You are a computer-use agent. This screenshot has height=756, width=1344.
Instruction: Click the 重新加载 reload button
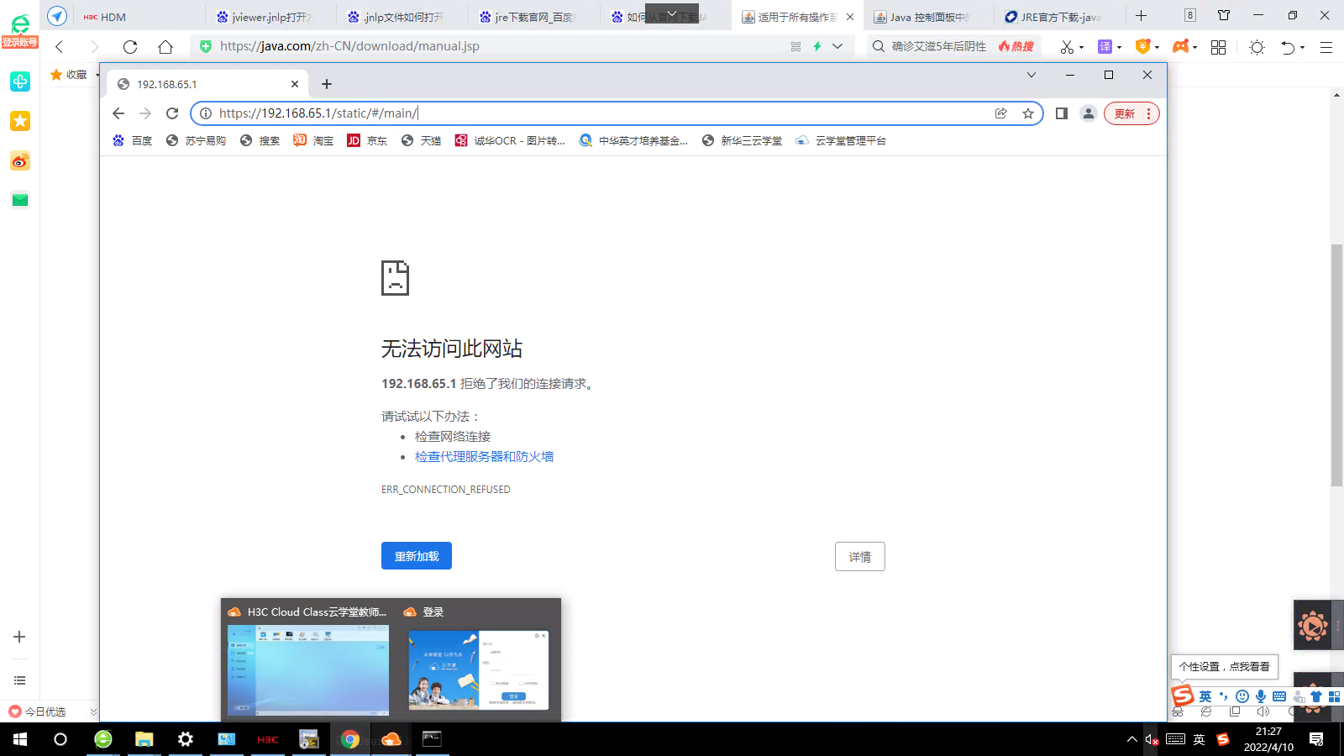click(x=417, y=556)
